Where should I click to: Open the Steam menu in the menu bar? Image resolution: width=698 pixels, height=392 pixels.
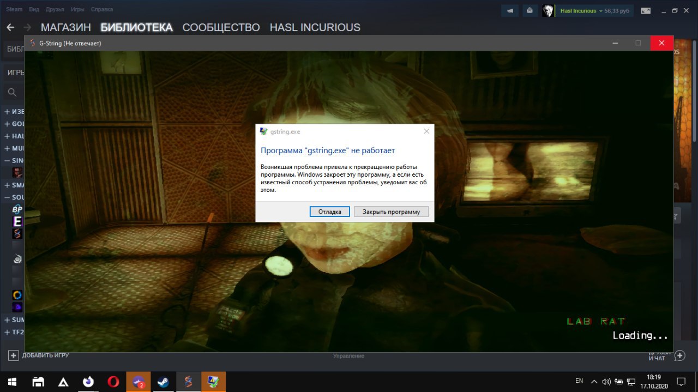pyautogui.click(x=14, y=9)
